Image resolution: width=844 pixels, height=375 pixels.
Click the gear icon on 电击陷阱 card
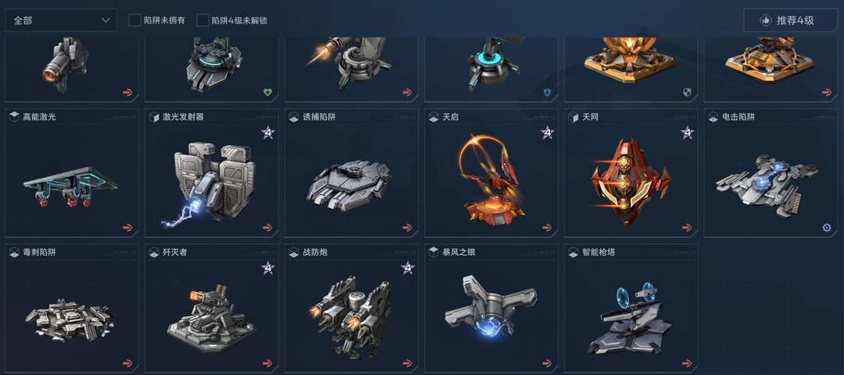point(827,228)
